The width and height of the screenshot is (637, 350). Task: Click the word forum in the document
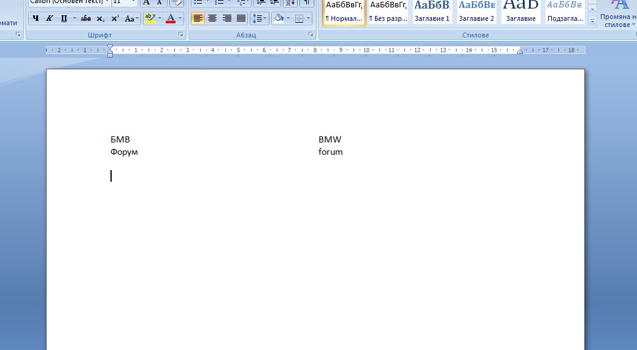[x=330, y=152]
